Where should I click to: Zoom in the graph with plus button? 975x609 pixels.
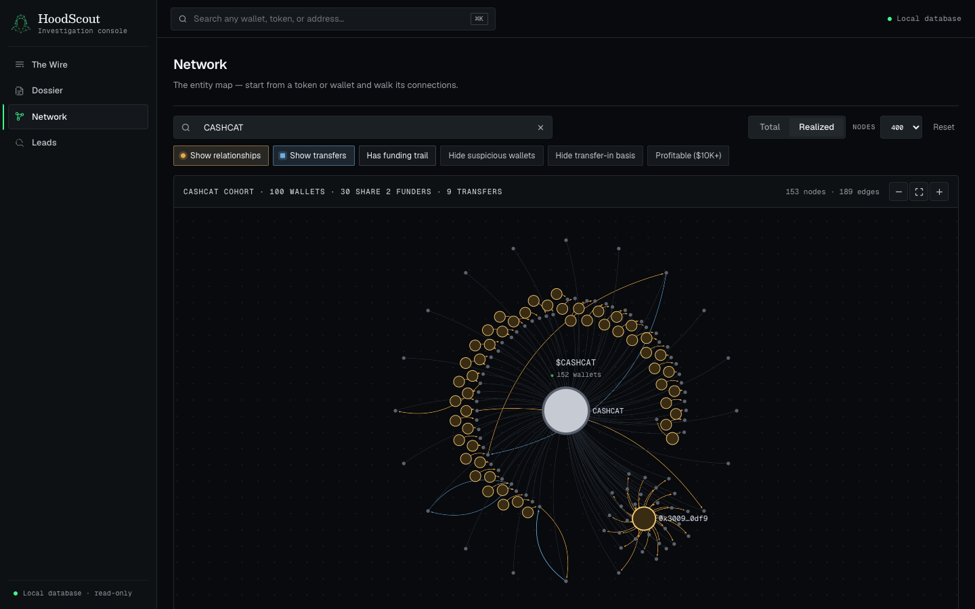click(939, 192)
